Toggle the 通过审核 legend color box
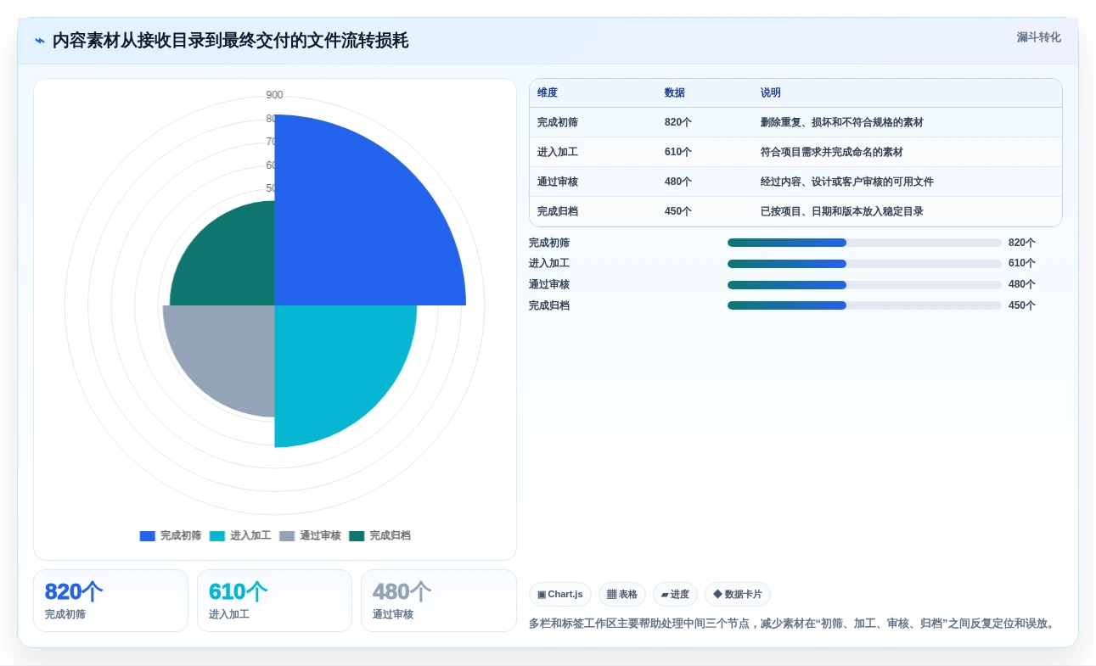 point(287,536)
